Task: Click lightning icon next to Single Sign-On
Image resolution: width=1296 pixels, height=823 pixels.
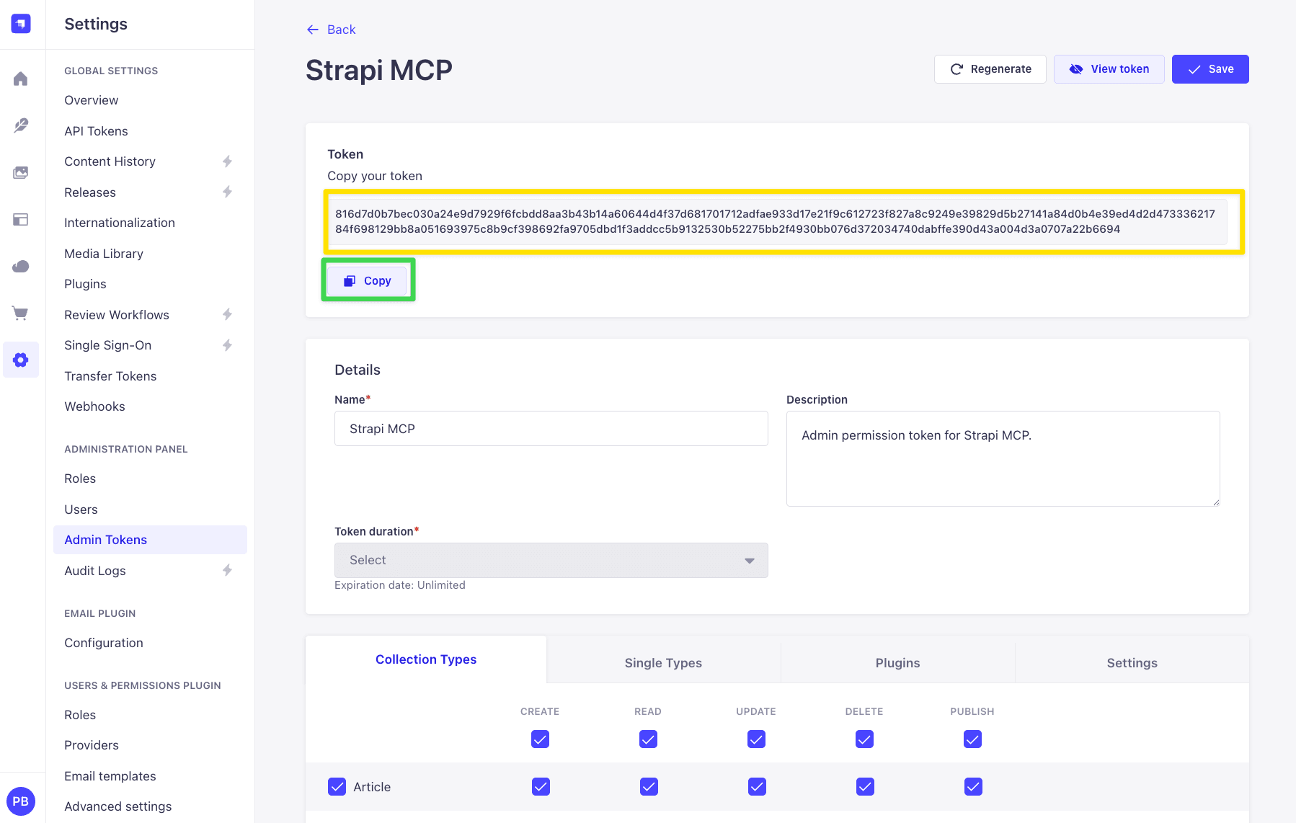Action: pos(227,345)
